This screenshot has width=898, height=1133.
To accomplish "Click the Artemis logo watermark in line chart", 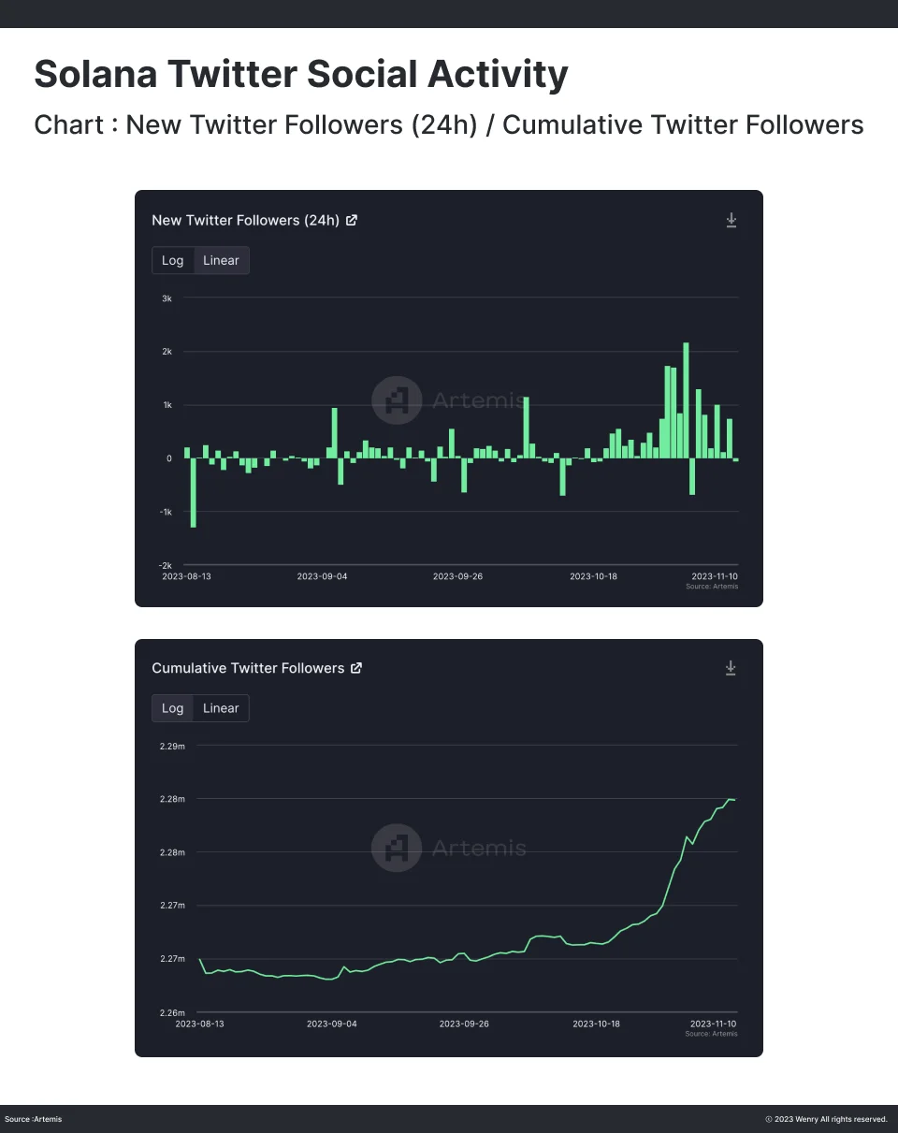I will [397, 848].
